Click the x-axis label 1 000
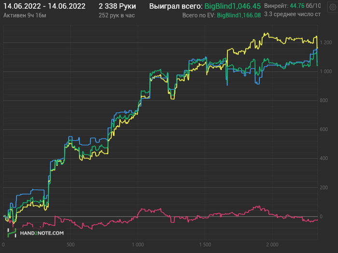The height and width of the screenshot is (253, 338). [x=138, y=245]
